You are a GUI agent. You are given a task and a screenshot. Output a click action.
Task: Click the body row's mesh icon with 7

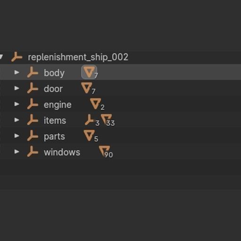(89, 72)
